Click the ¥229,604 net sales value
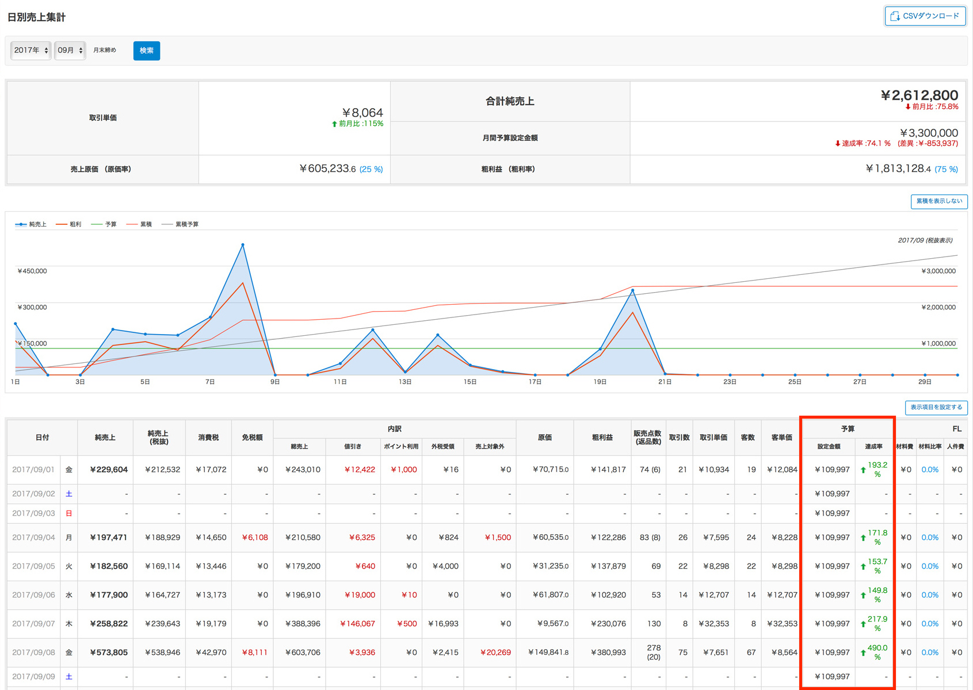 [109, 470]
